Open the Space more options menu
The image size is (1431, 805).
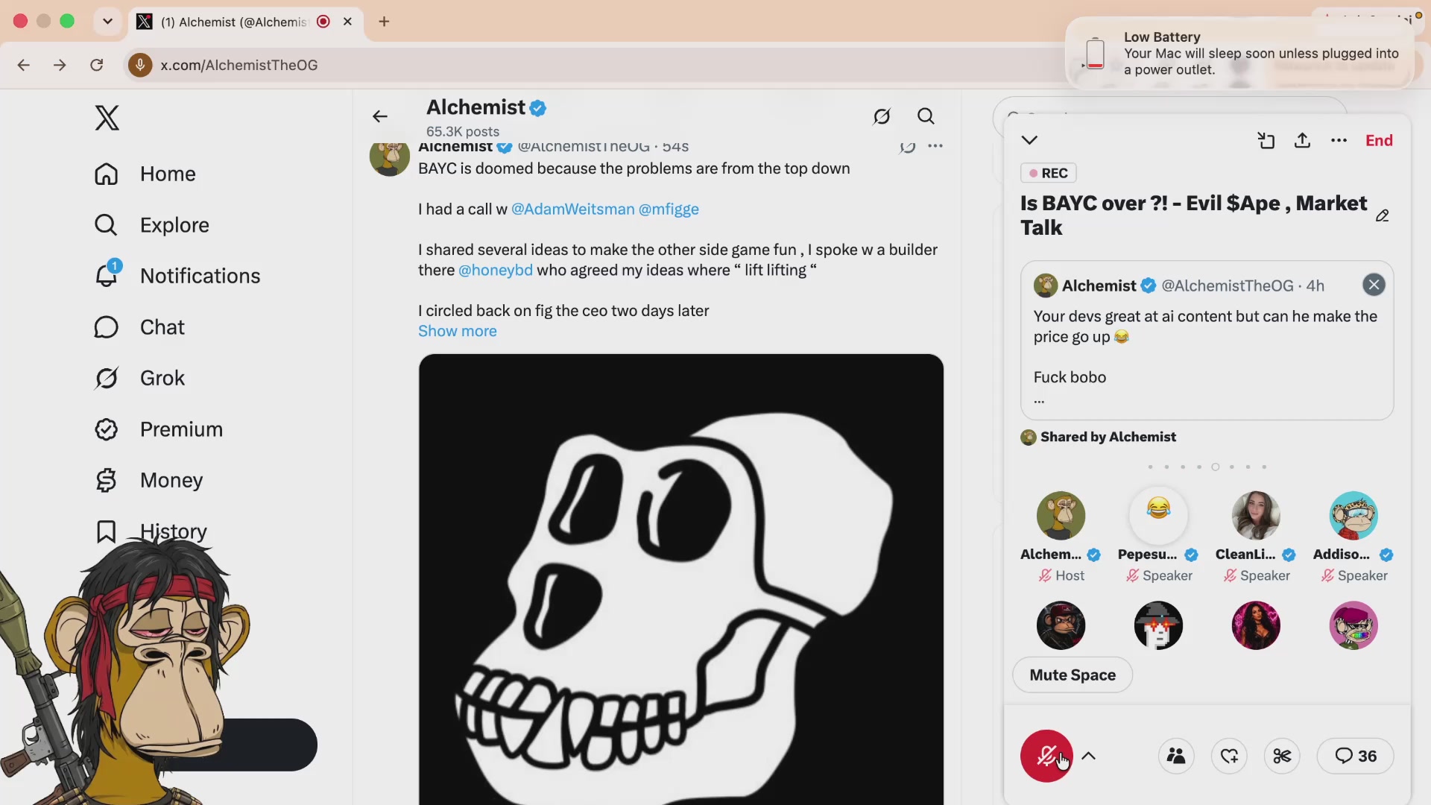(x=1339, y=140)
